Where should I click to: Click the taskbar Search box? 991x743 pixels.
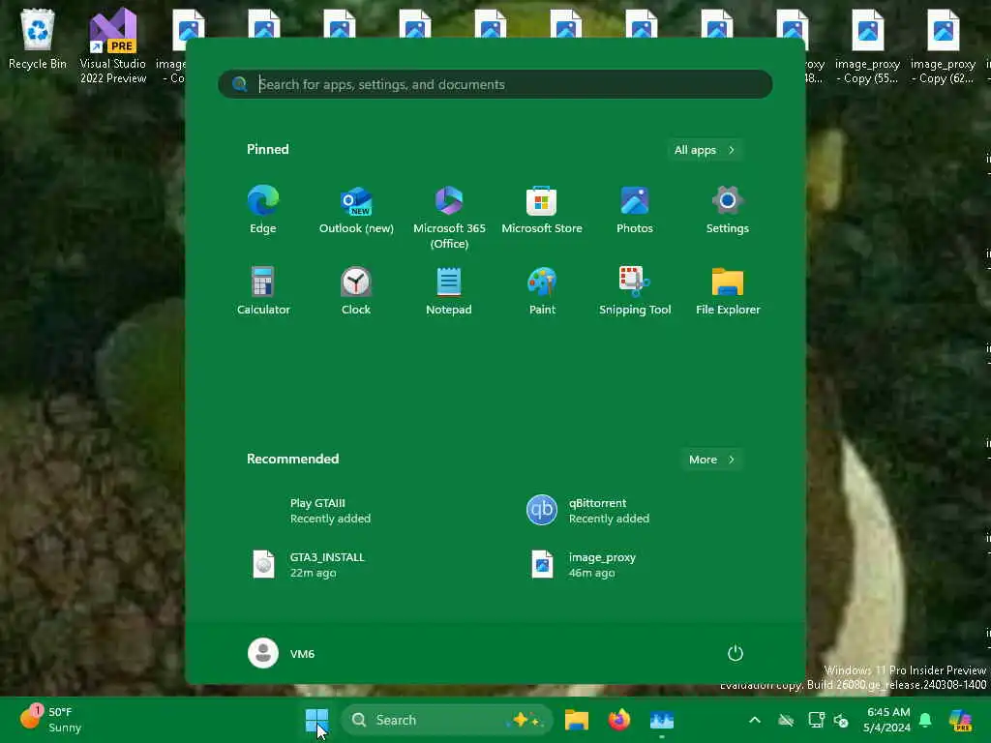[x=447, y=720]
